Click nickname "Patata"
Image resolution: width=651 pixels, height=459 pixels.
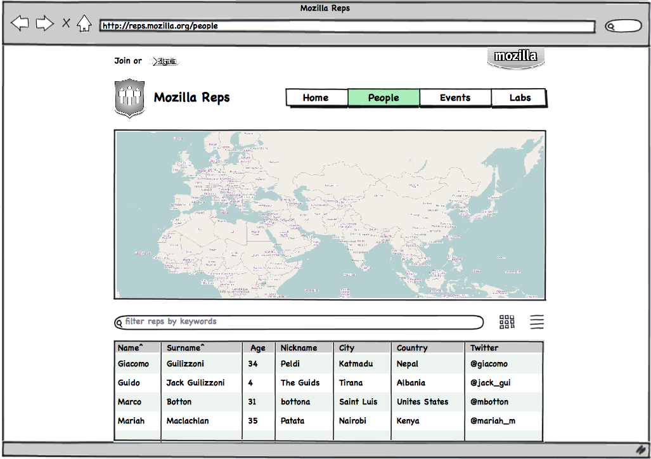tap(293, 421)
